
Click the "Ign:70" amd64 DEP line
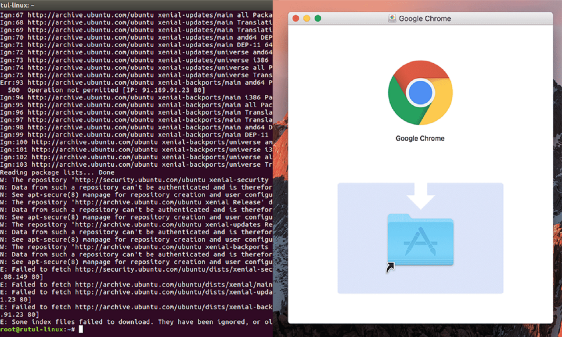point(136,38)
